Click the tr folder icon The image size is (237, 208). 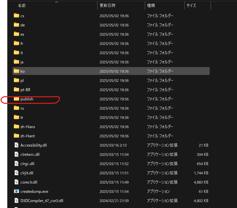click(x=16, y=117)
